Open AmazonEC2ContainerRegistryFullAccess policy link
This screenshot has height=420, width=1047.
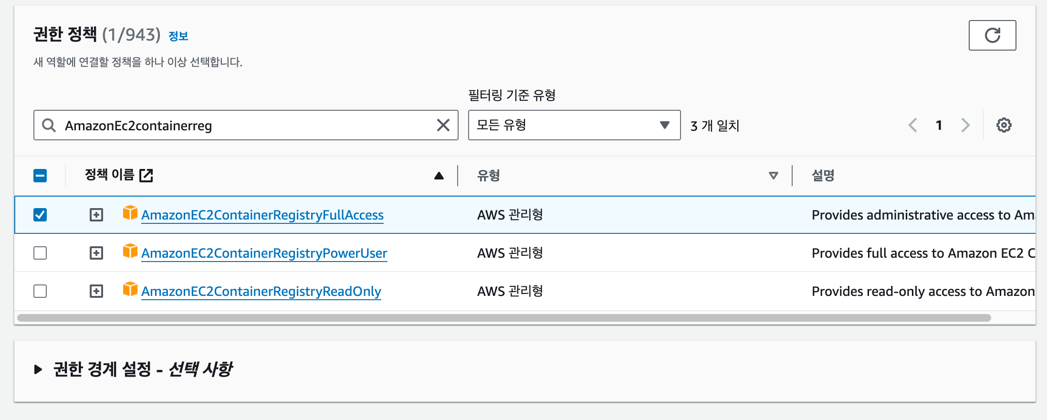click(x=262, y=215)
